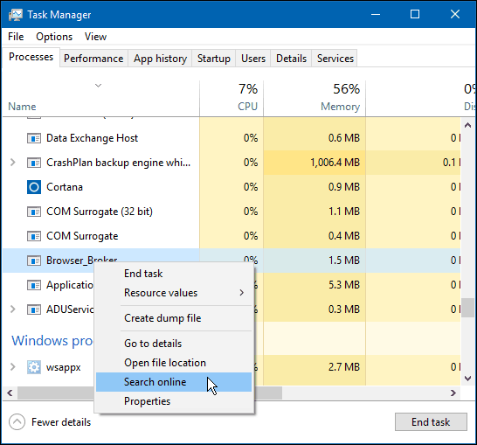Click the Windows processes group heading
The height and width of the screenshot is (445, 477).
(x=52, y=341)
